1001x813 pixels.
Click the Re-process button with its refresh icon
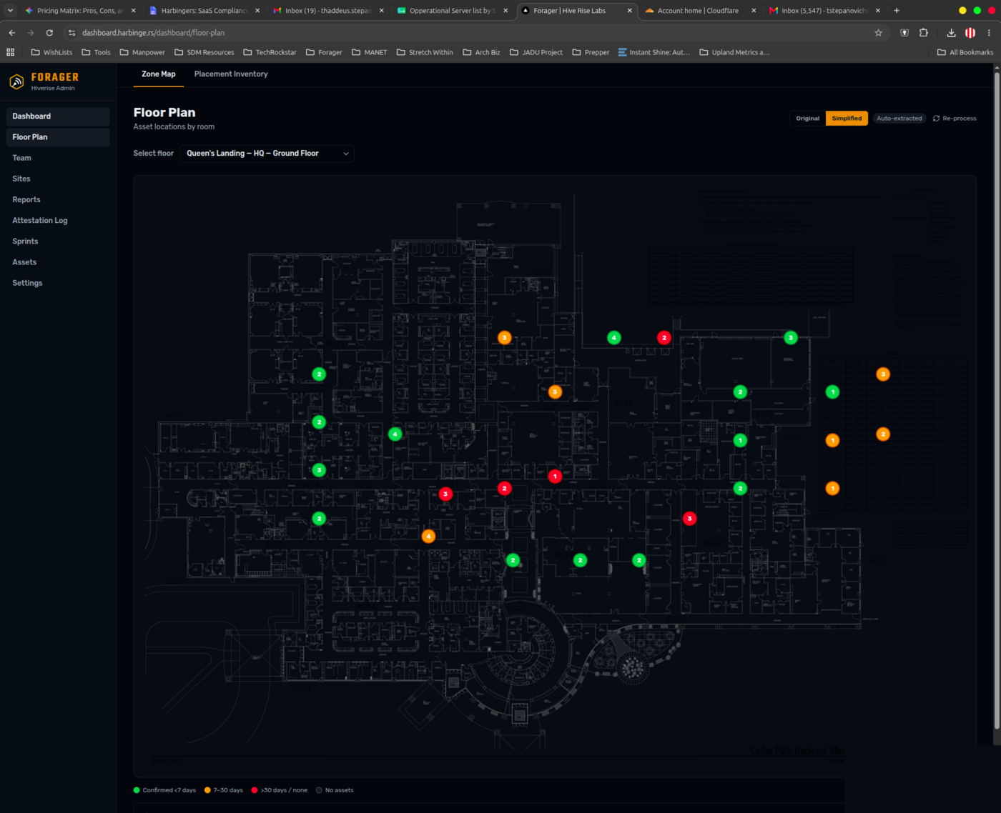tap(955, 119)
